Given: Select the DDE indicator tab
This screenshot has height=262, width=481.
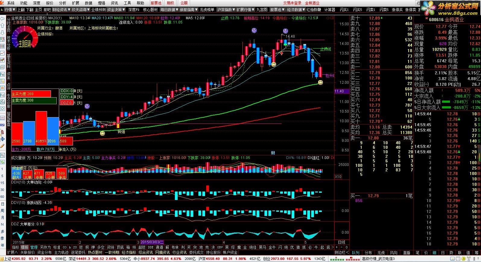Looking at the screenshot, I should (x=150, y=247).
